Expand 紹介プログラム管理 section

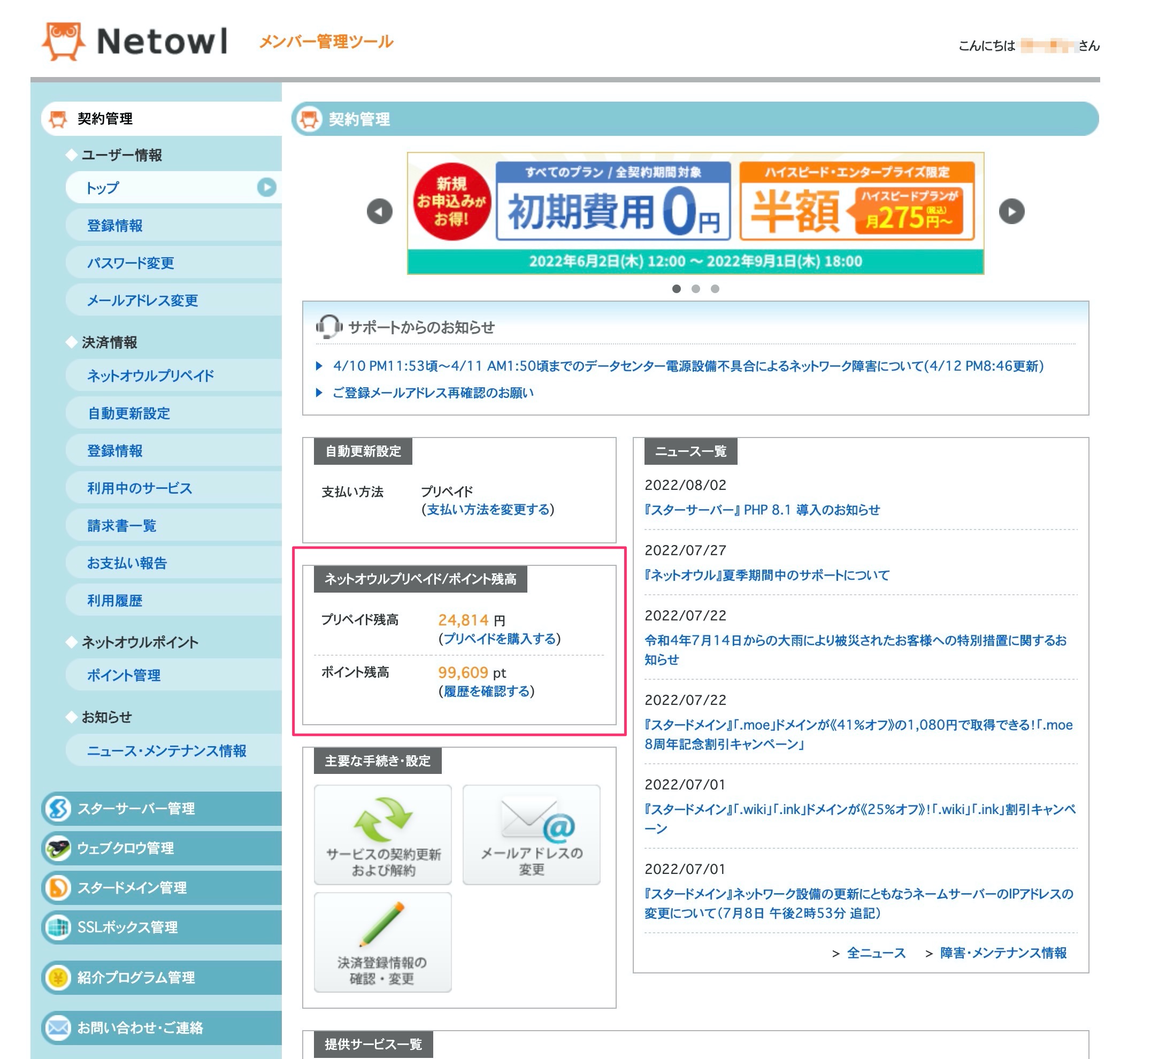[162, 978]
